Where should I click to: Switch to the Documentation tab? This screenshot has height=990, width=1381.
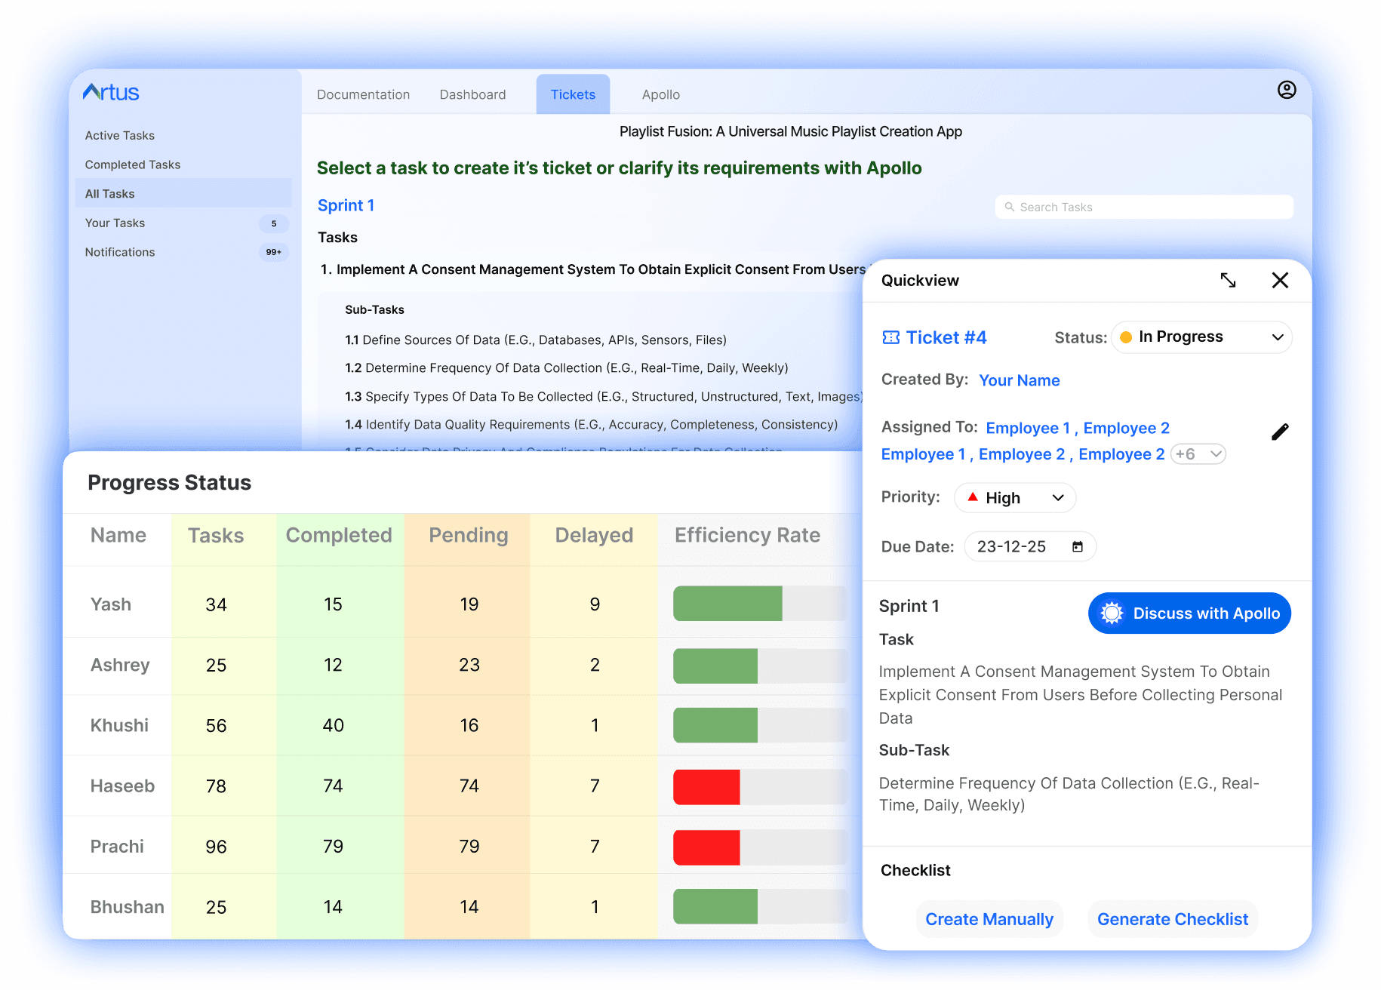[363, 94]
